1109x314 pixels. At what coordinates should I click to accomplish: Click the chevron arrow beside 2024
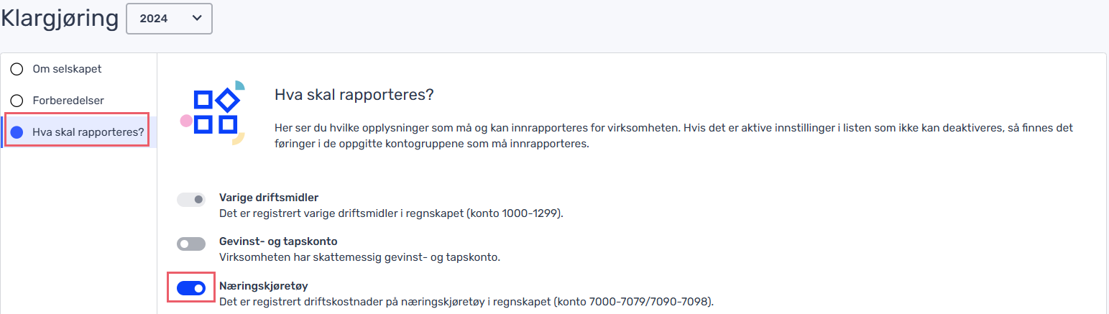[196, 19]
